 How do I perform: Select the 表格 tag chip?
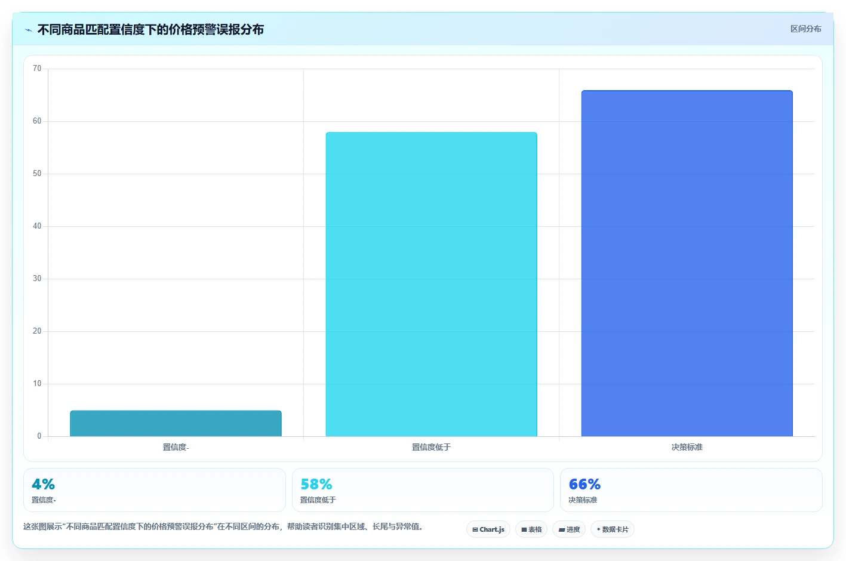[x=531, y=529]
